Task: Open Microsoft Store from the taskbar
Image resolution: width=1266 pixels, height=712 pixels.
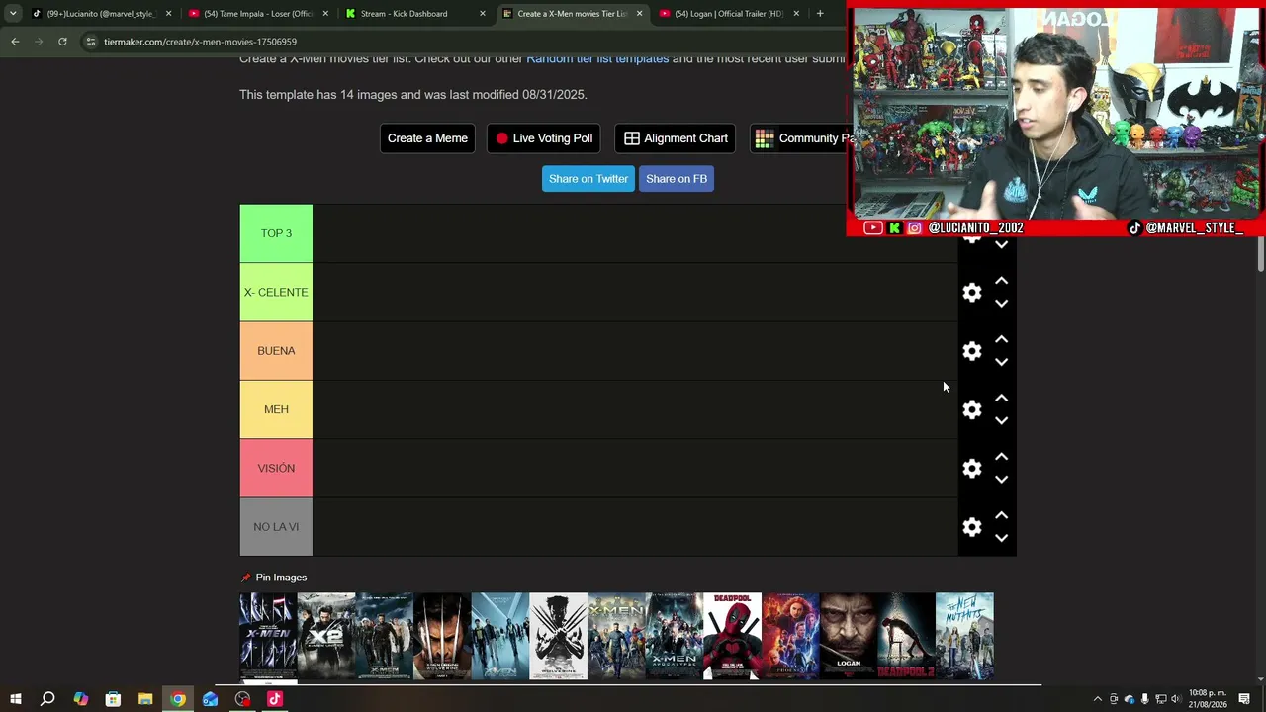Action: tap(113, 699)
